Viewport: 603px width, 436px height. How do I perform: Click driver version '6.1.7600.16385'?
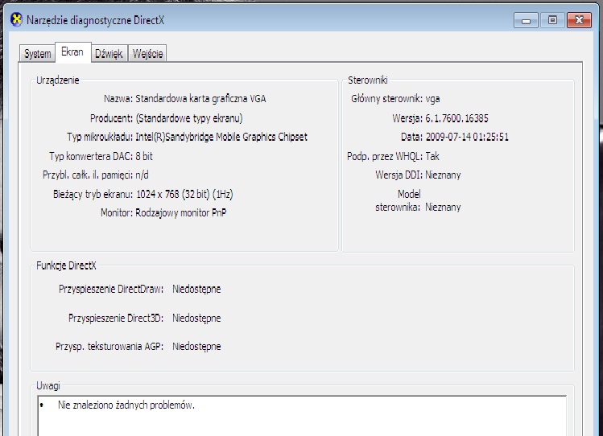[x=456, y=118]
